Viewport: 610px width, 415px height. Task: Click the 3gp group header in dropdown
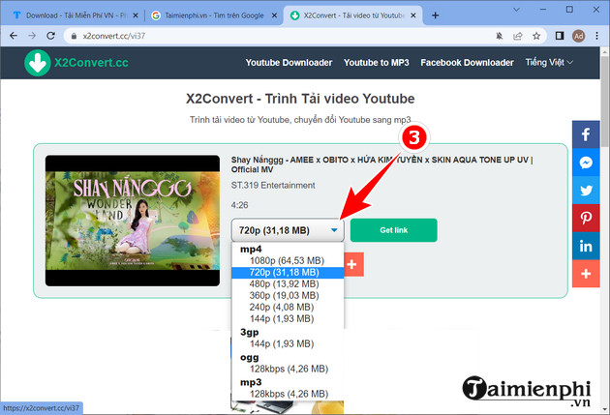coord(250,333)
